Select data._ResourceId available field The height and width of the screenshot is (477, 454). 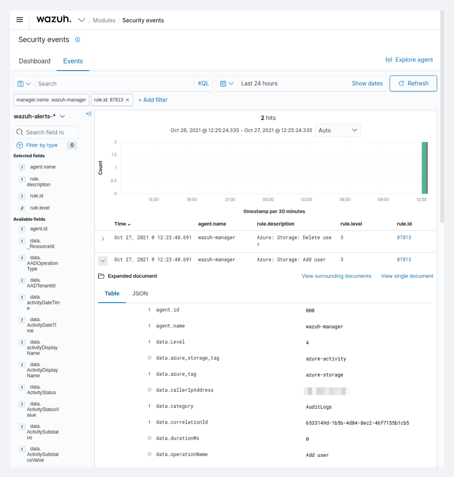[x=41, y=244]
